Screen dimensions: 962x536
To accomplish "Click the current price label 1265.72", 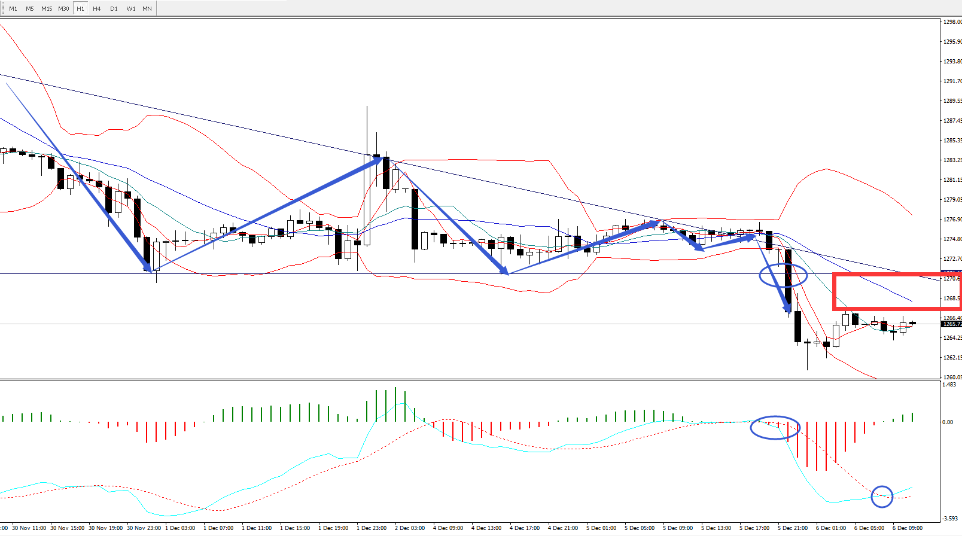I will coord(951,324).
